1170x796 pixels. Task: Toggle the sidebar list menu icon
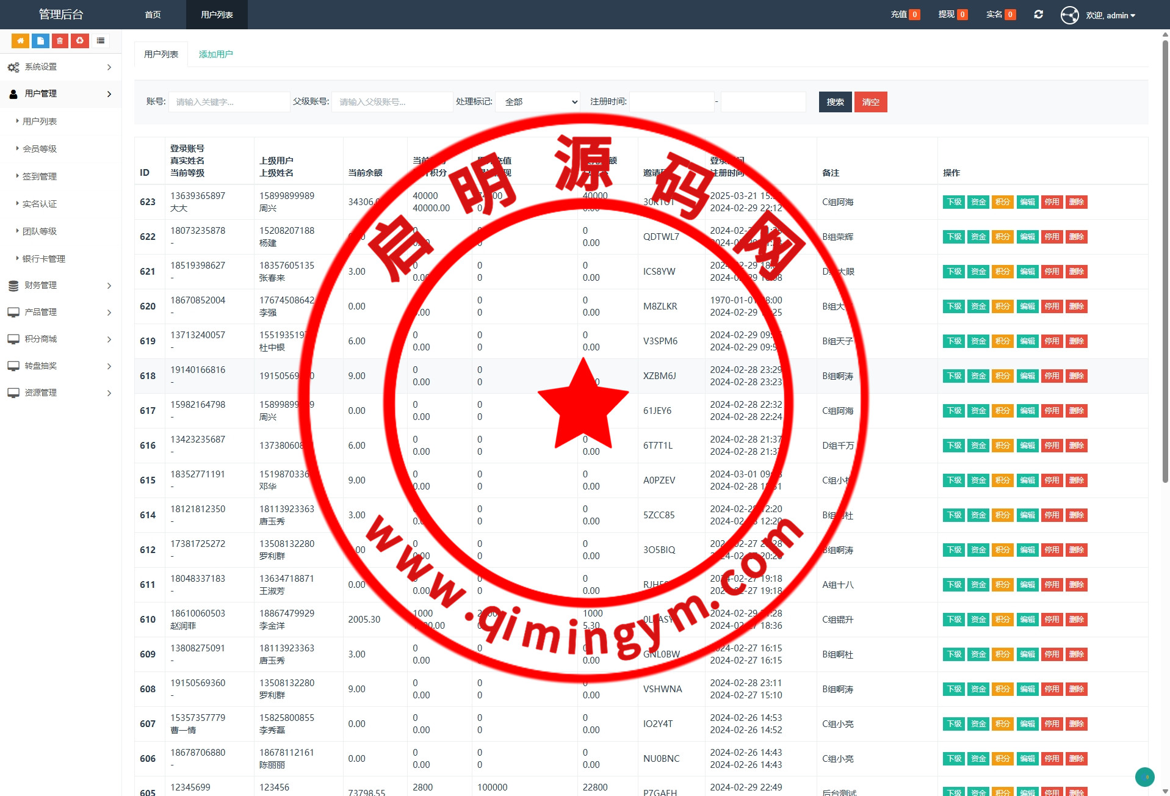click(x=101, y=41)
